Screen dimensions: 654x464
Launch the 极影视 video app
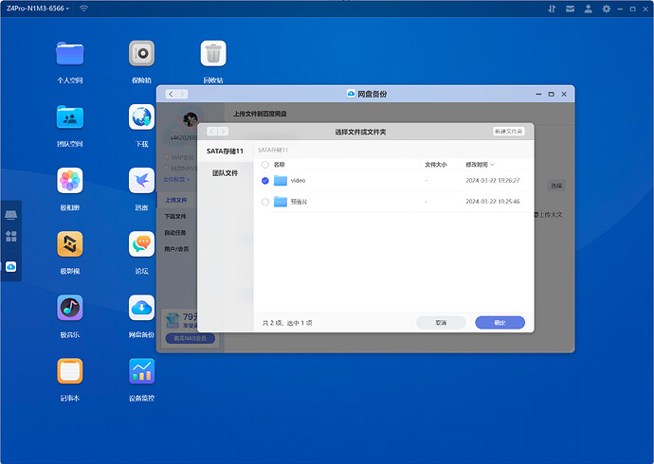[70, 244]
